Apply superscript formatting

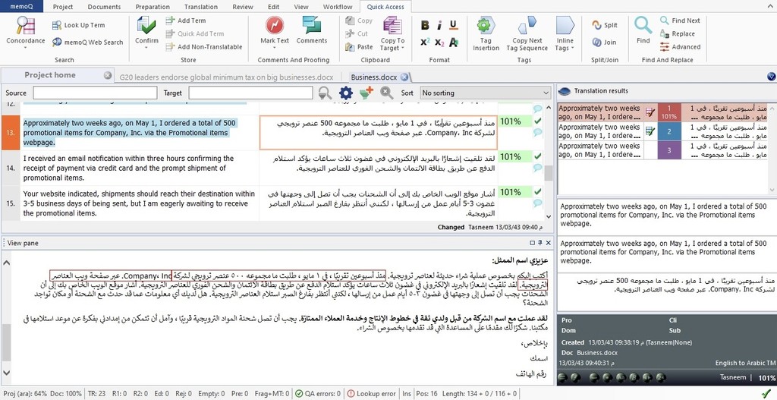[x=425, y=43]
